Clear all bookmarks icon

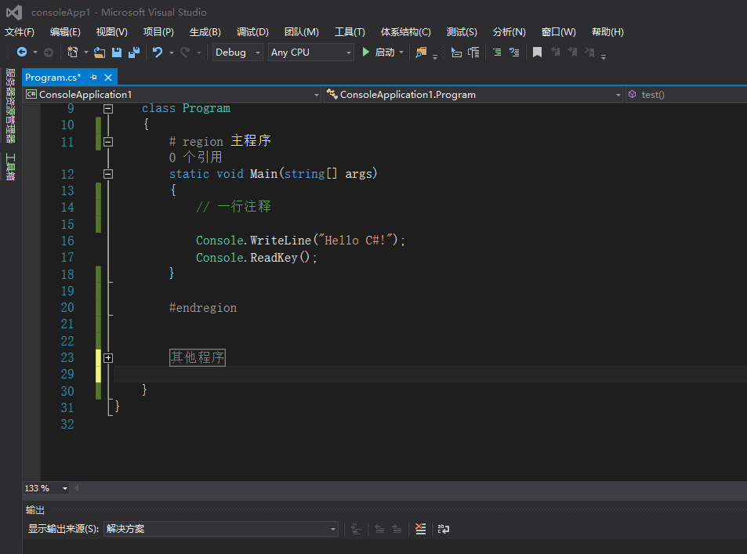(x=589, y=52)
